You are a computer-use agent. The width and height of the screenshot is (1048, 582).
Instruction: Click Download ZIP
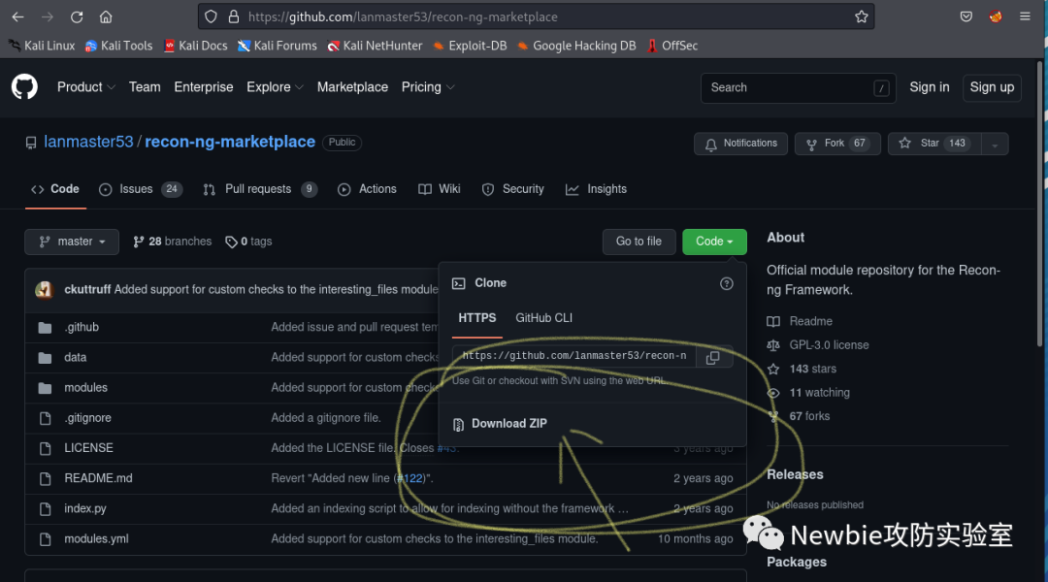[500, 424]
